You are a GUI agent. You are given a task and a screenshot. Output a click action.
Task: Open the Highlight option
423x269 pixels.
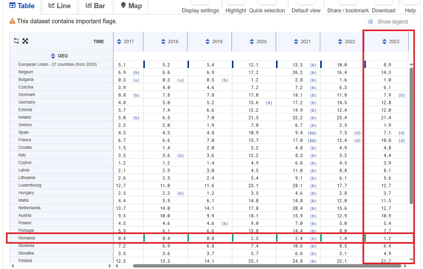point(235,10)
